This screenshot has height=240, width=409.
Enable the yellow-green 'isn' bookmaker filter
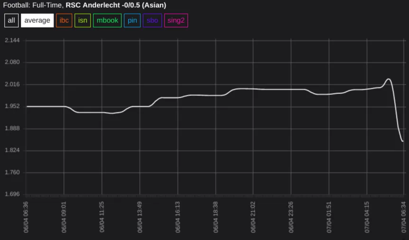pos(83,20)
